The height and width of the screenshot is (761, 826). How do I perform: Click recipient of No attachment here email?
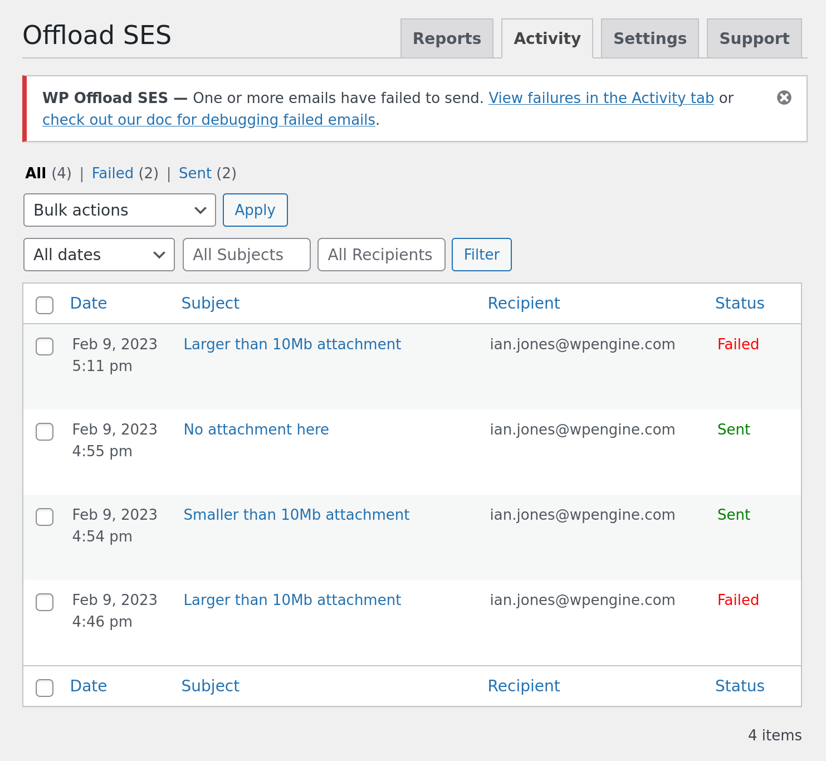(x=583, y=430)
